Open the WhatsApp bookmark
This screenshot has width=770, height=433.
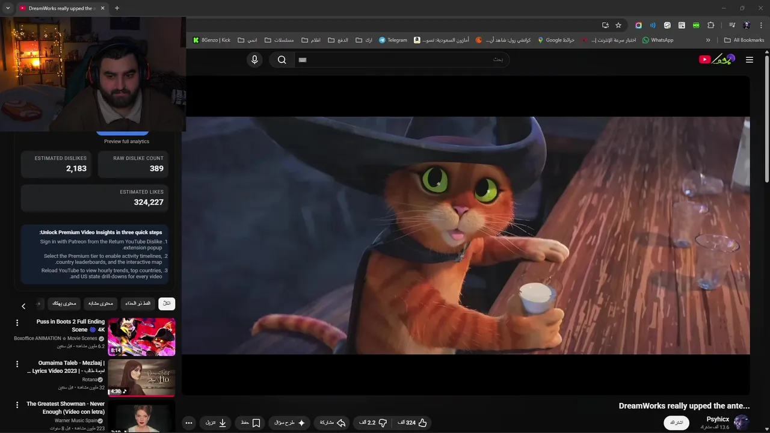(x=658, y=40)
